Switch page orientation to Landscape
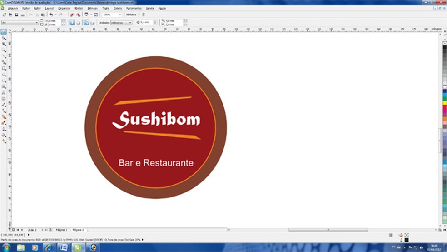Image resolution: width=447 pixels, height=252 pixels. click(x=78, y=22)
